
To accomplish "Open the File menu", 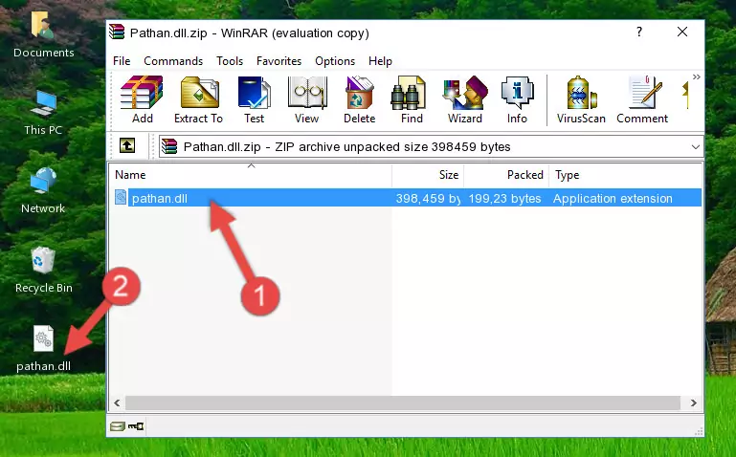I will click(122, 61).
